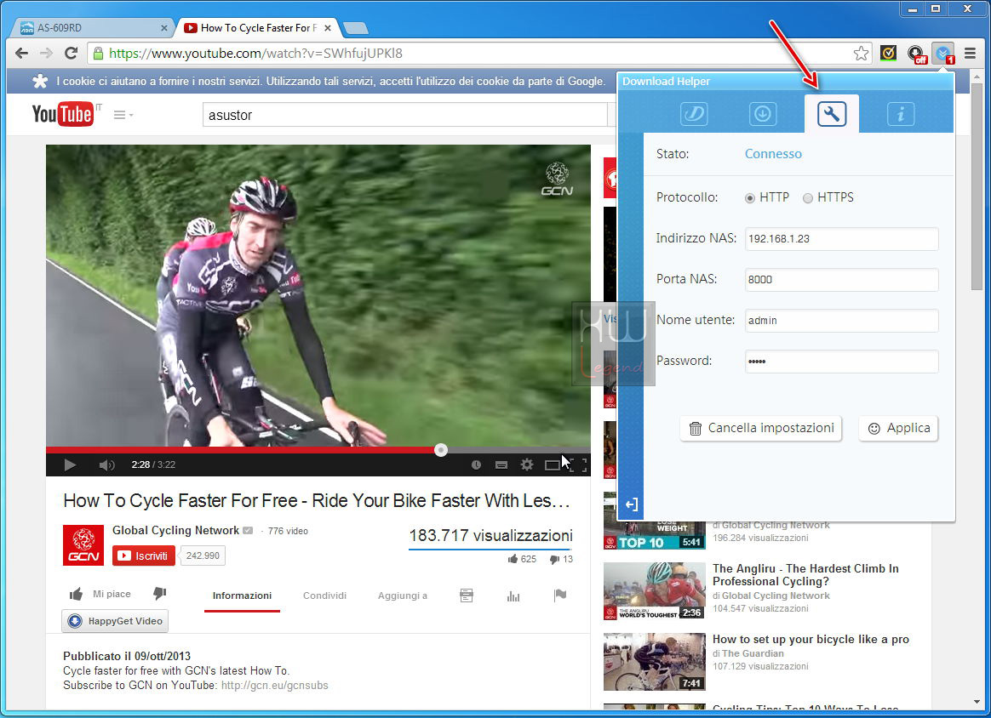Select the HTTP protocol radio button
Image resolution: width=991 pixels, height=718 pixels.
point(750,198)
